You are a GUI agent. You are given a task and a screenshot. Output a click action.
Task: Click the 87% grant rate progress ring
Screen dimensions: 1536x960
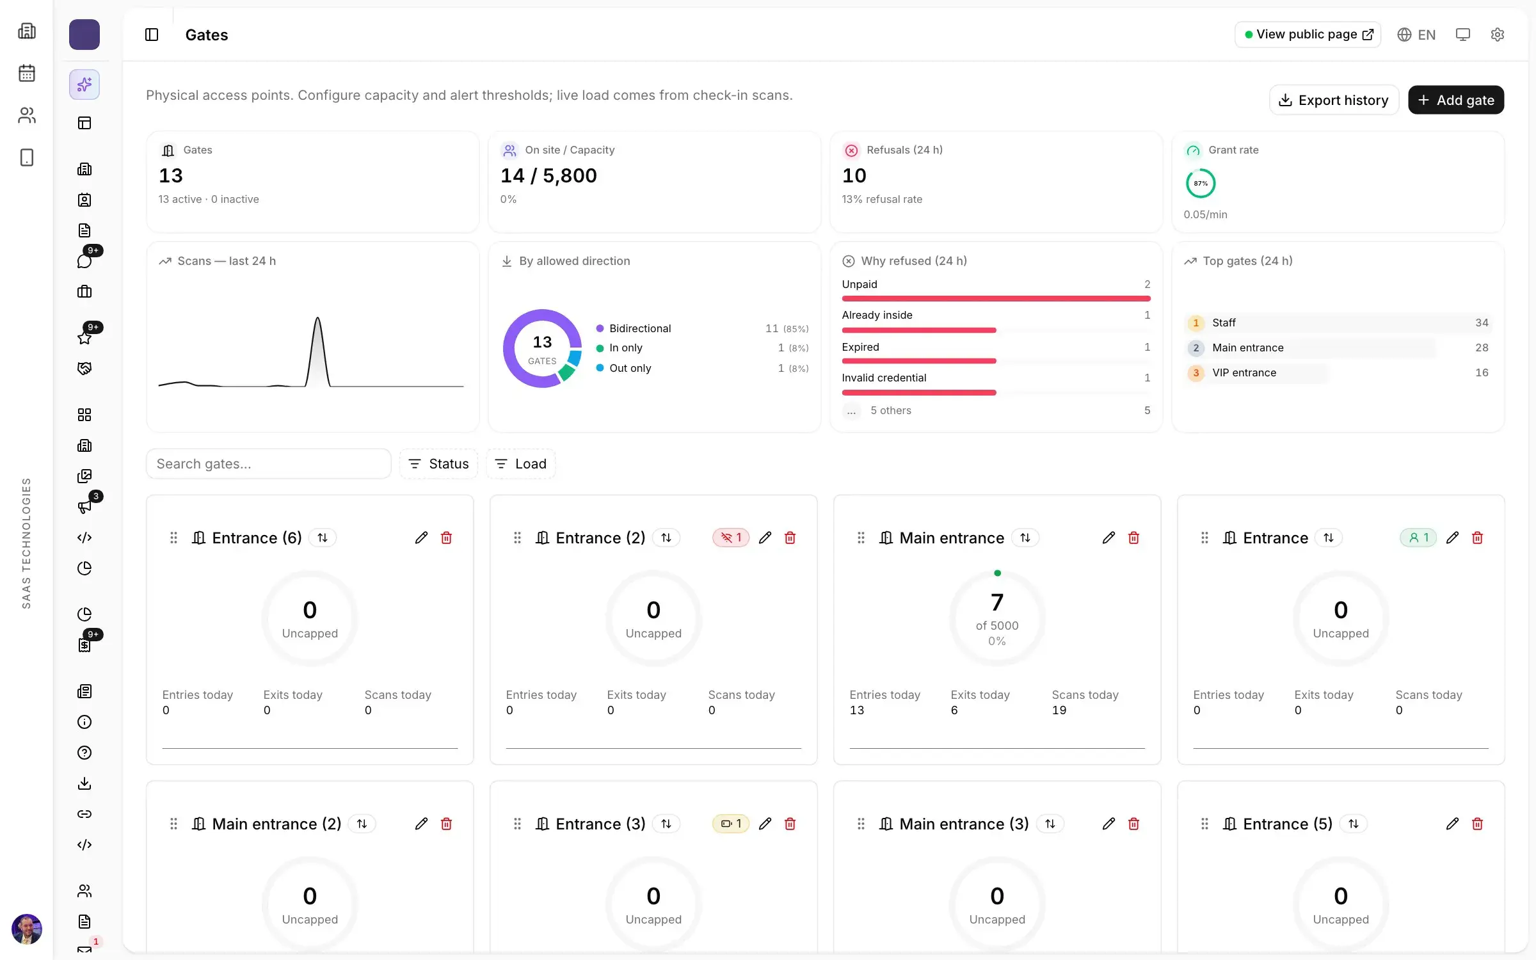tap(1201, 184)
